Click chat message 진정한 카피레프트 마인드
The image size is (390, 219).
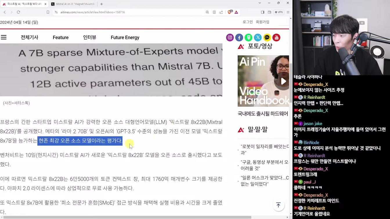pyautogui.click(x=316, y=200)
